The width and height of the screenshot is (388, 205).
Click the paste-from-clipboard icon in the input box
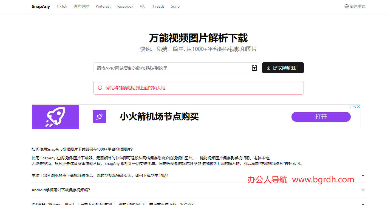(254, 68)
